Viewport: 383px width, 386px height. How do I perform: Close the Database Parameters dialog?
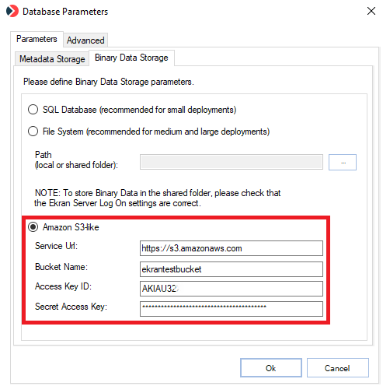[371, 11]
